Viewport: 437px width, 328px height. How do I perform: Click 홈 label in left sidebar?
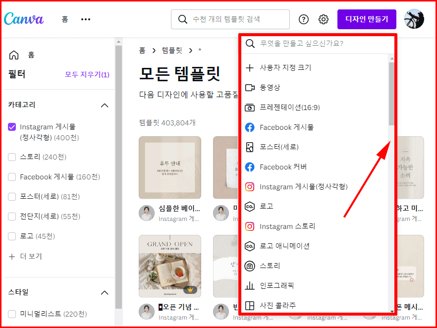31,55
